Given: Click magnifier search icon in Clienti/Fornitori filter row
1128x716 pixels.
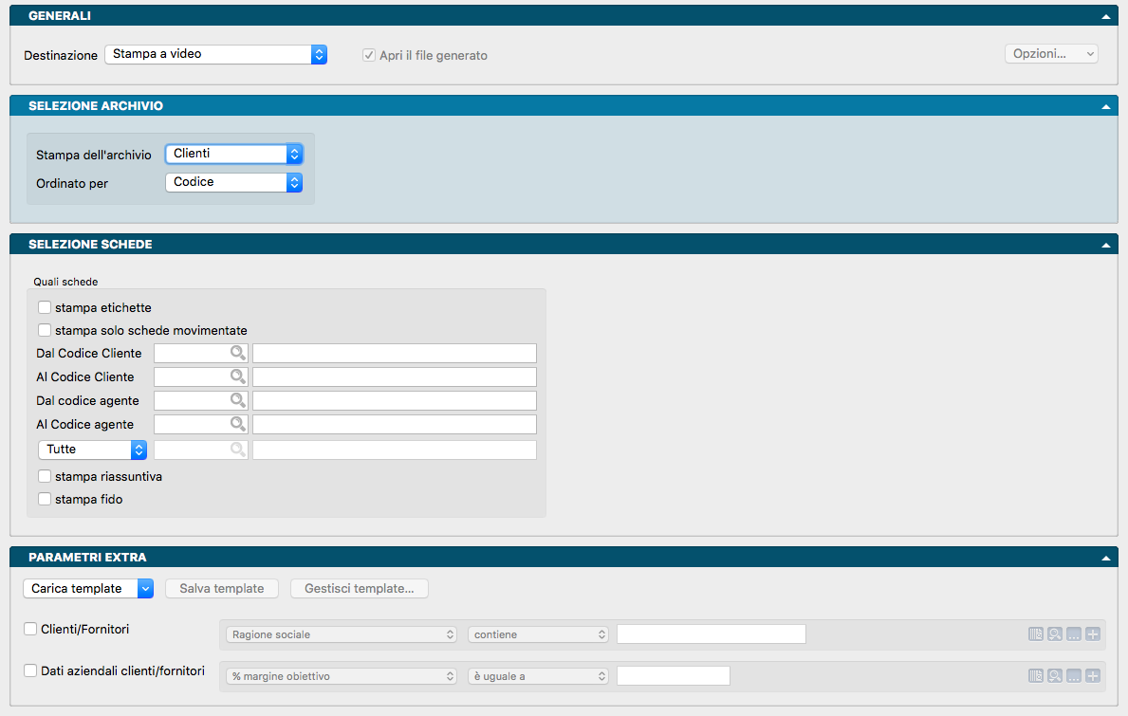Looking at the screenshot, I should 1055,634.
